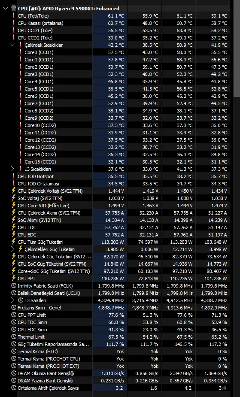Expand the L3 Saatleri node
This screenshot has height=397, width=240.
[x=12, y=300]
